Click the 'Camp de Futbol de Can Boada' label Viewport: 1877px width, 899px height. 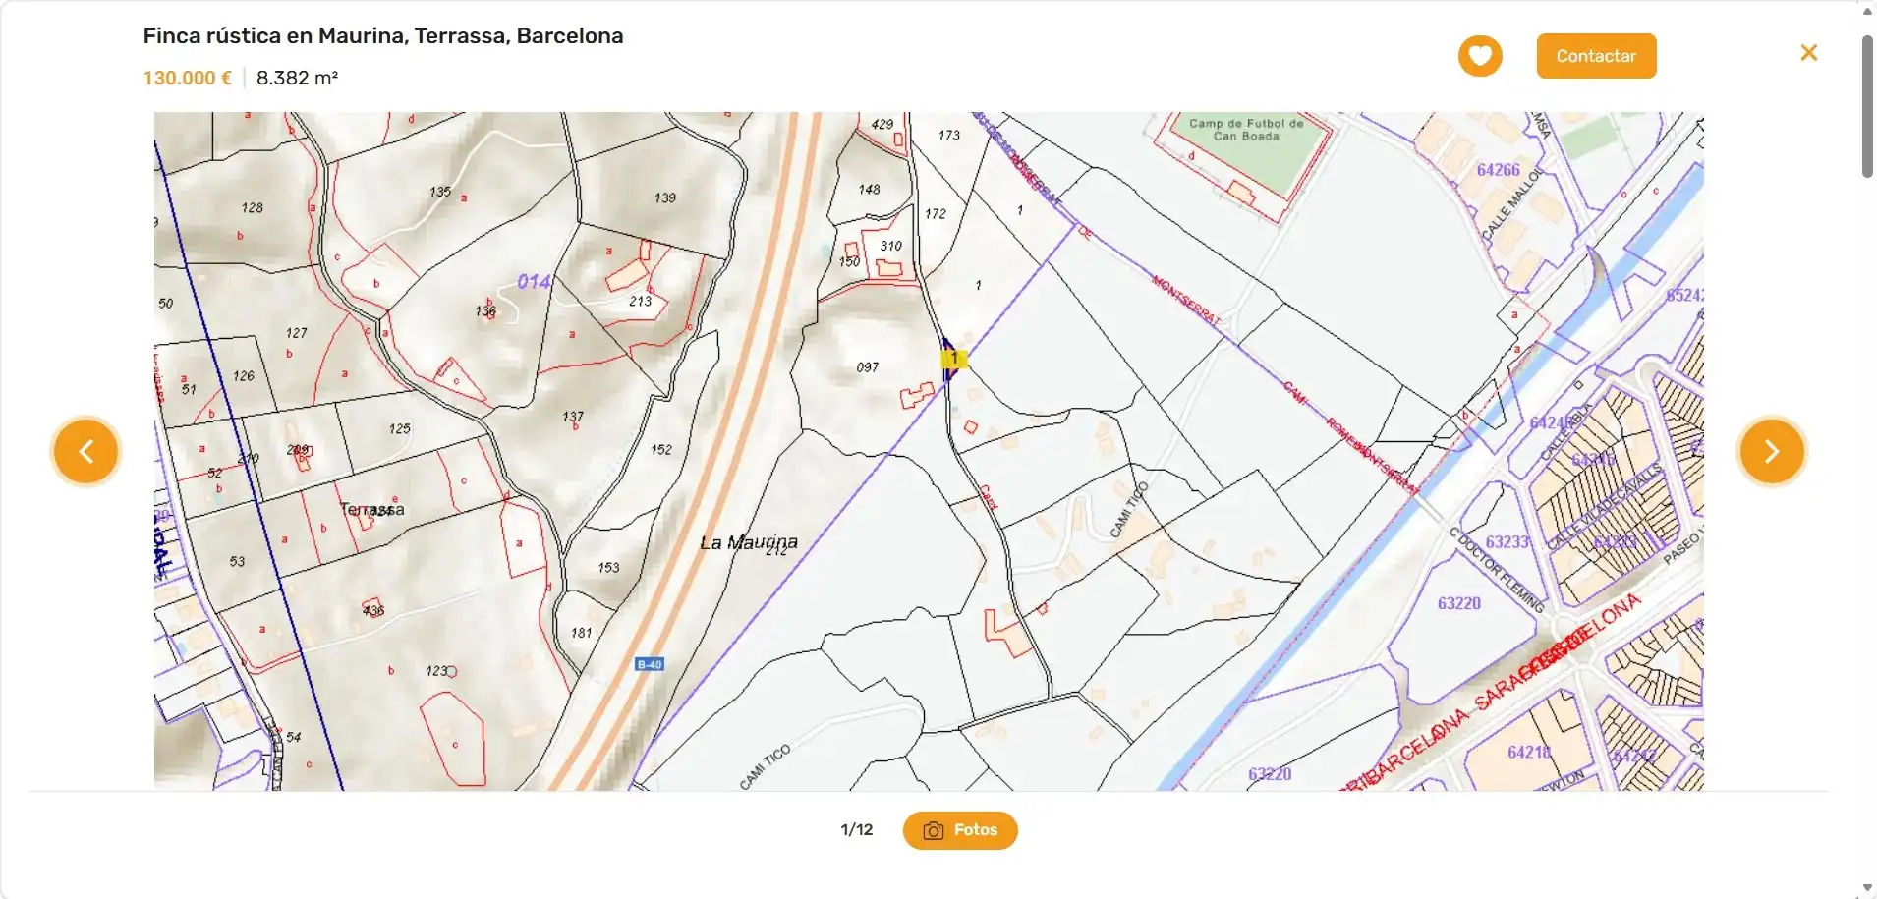click(x=1246, y=130)
